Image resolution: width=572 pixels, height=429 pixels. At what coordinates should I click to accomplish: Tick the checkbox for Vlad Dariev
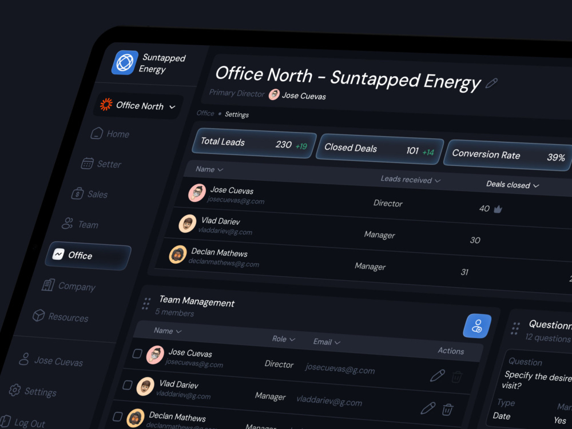tap(128, 385)
